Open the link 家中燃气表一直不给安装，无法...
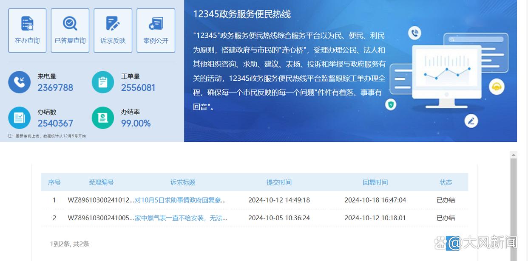This screenshot has width=528, height=261. point(181,218)
